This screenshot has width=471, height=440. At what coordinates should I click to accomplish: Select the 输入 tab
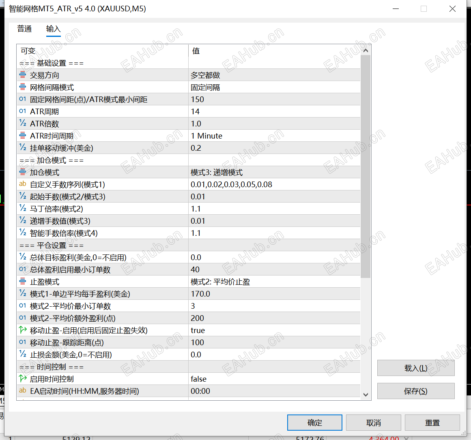[x=53, y=29]
